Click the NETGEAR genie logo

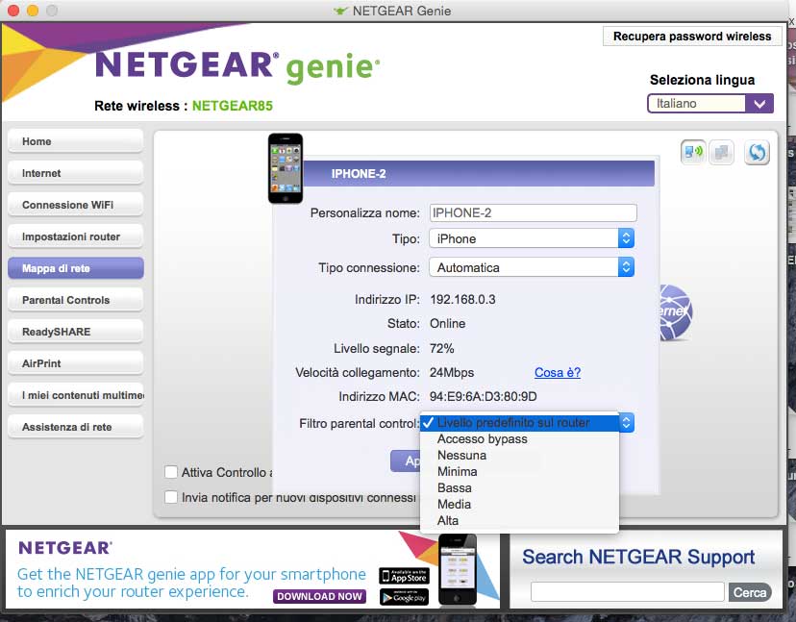[237, 66]
